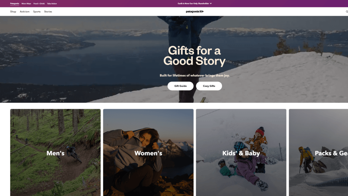Image resolution: width=348 pixels, height=196 pixels.
Task: Open the Shop menu
Action: (x=13, y=11)
